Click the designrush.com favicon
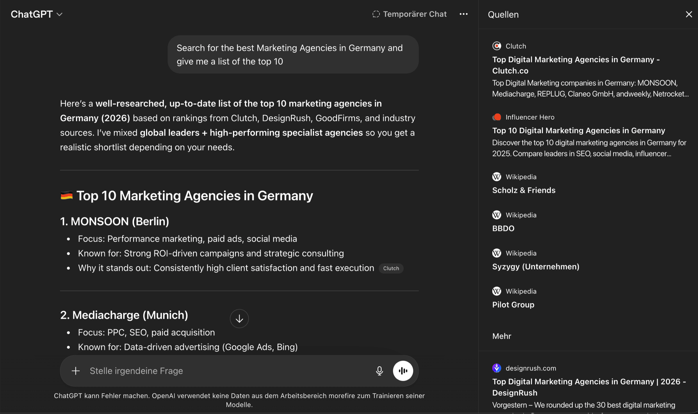The width and height of the screenshot is (698, 414). coord(497,368)
